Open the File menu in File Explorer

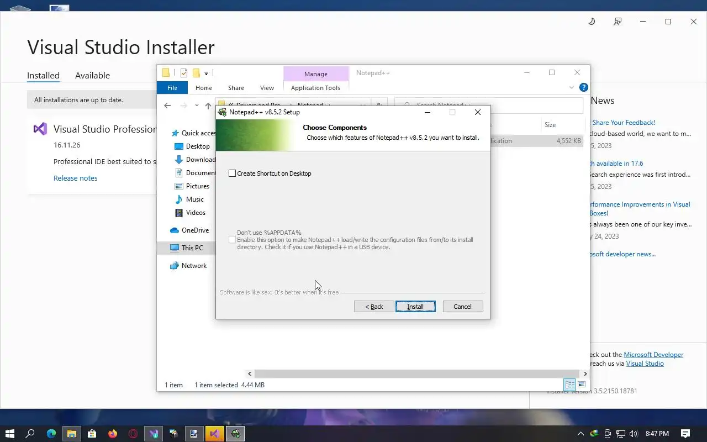172,88
